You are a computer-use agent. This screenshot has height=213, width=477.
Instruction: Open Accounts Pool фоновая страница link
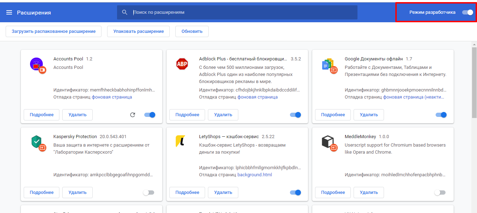[x=112, y=97]
